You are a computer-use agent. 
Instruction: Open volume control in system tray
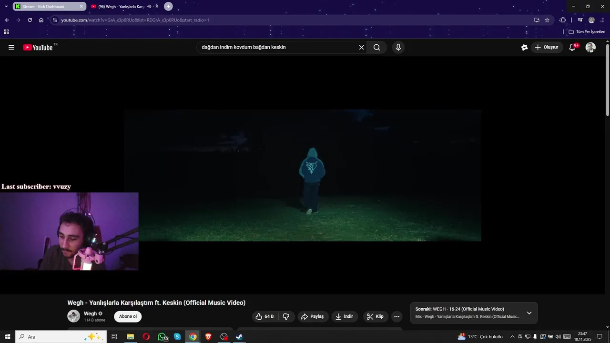(x=558, y=337)
